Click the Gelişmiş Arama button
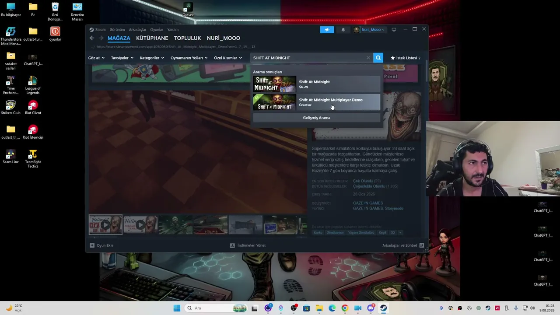The image size is (560, 315). click(317, 118)
